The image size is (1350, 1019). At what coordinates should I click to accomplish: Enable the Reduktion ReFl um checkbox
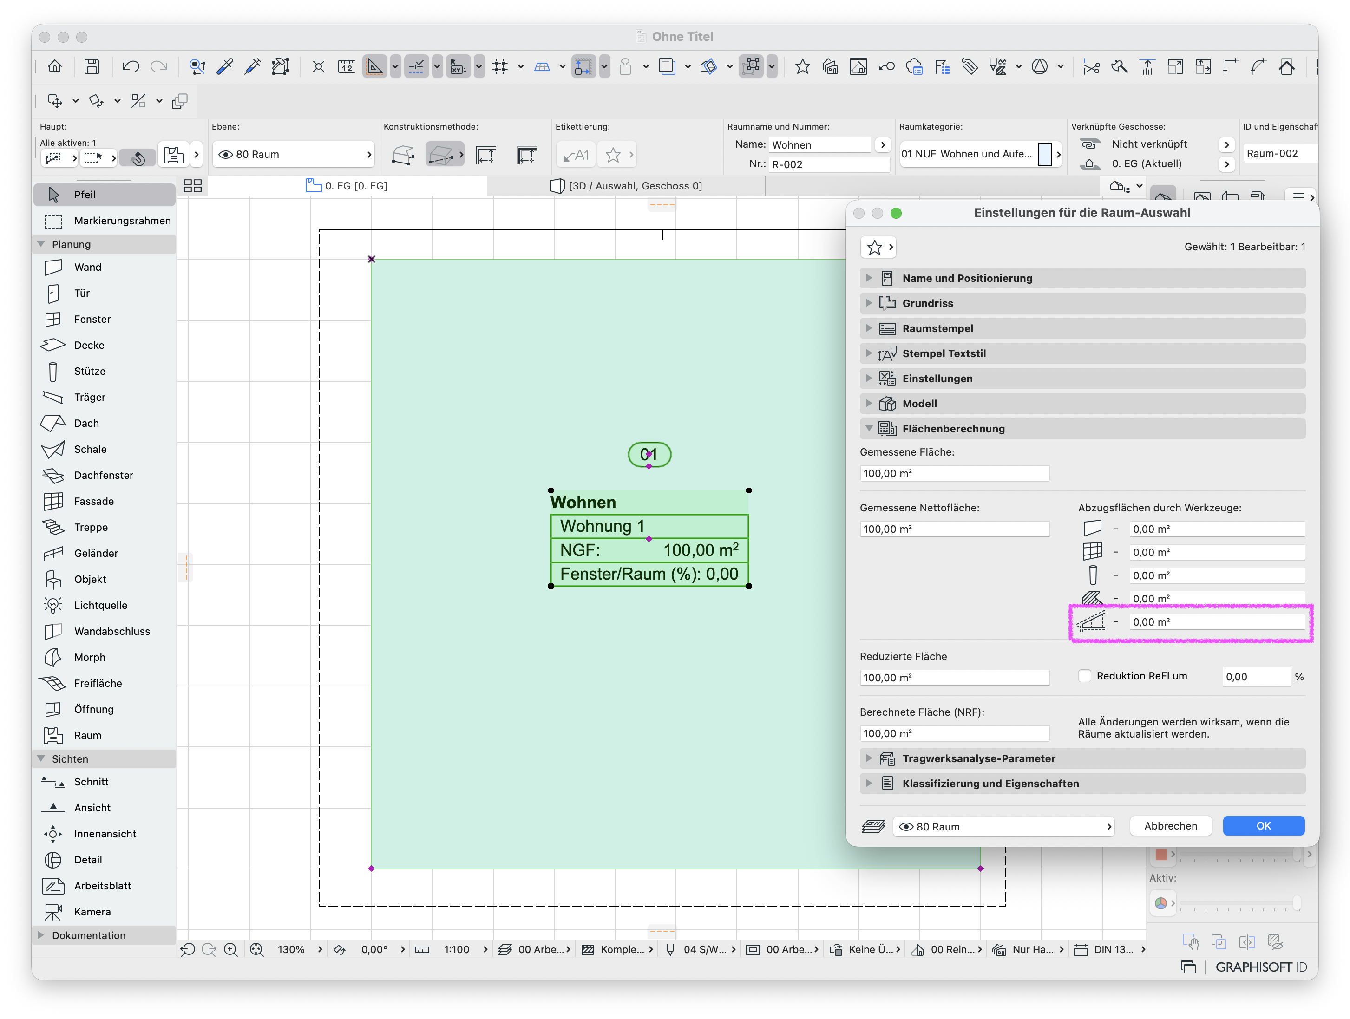[1085, 677]
